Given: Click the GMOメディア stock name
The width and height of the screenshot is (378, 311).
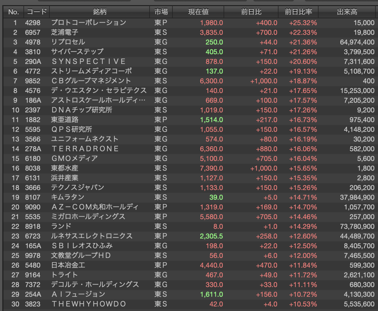Looking at the screenshot, I should point(74,158).
